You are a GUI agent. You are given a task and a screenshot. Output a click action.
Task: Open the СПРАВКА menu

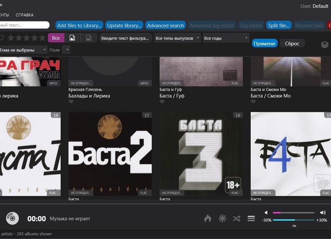coord(25,15)
